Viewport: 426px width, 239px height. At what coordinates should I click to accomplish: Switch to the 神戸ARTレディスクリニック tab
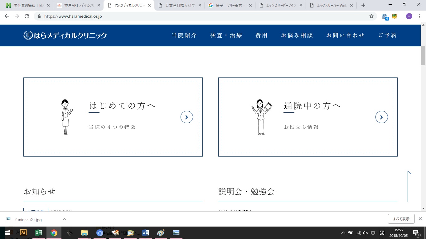pos(79,5)
